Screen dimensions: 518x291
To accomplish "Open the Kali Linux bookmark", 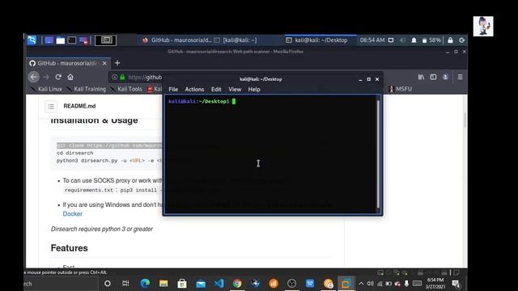I will (46, 89).
